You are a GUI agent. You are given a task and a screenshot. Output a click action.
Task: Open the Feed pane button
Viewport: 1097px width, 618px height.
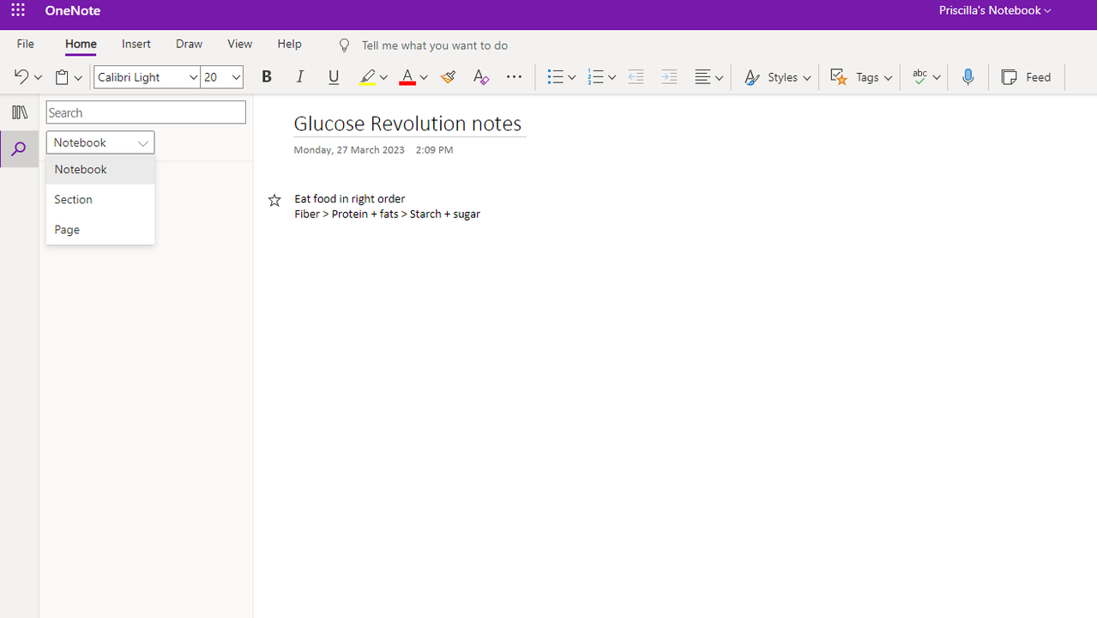click(1026, 77)
